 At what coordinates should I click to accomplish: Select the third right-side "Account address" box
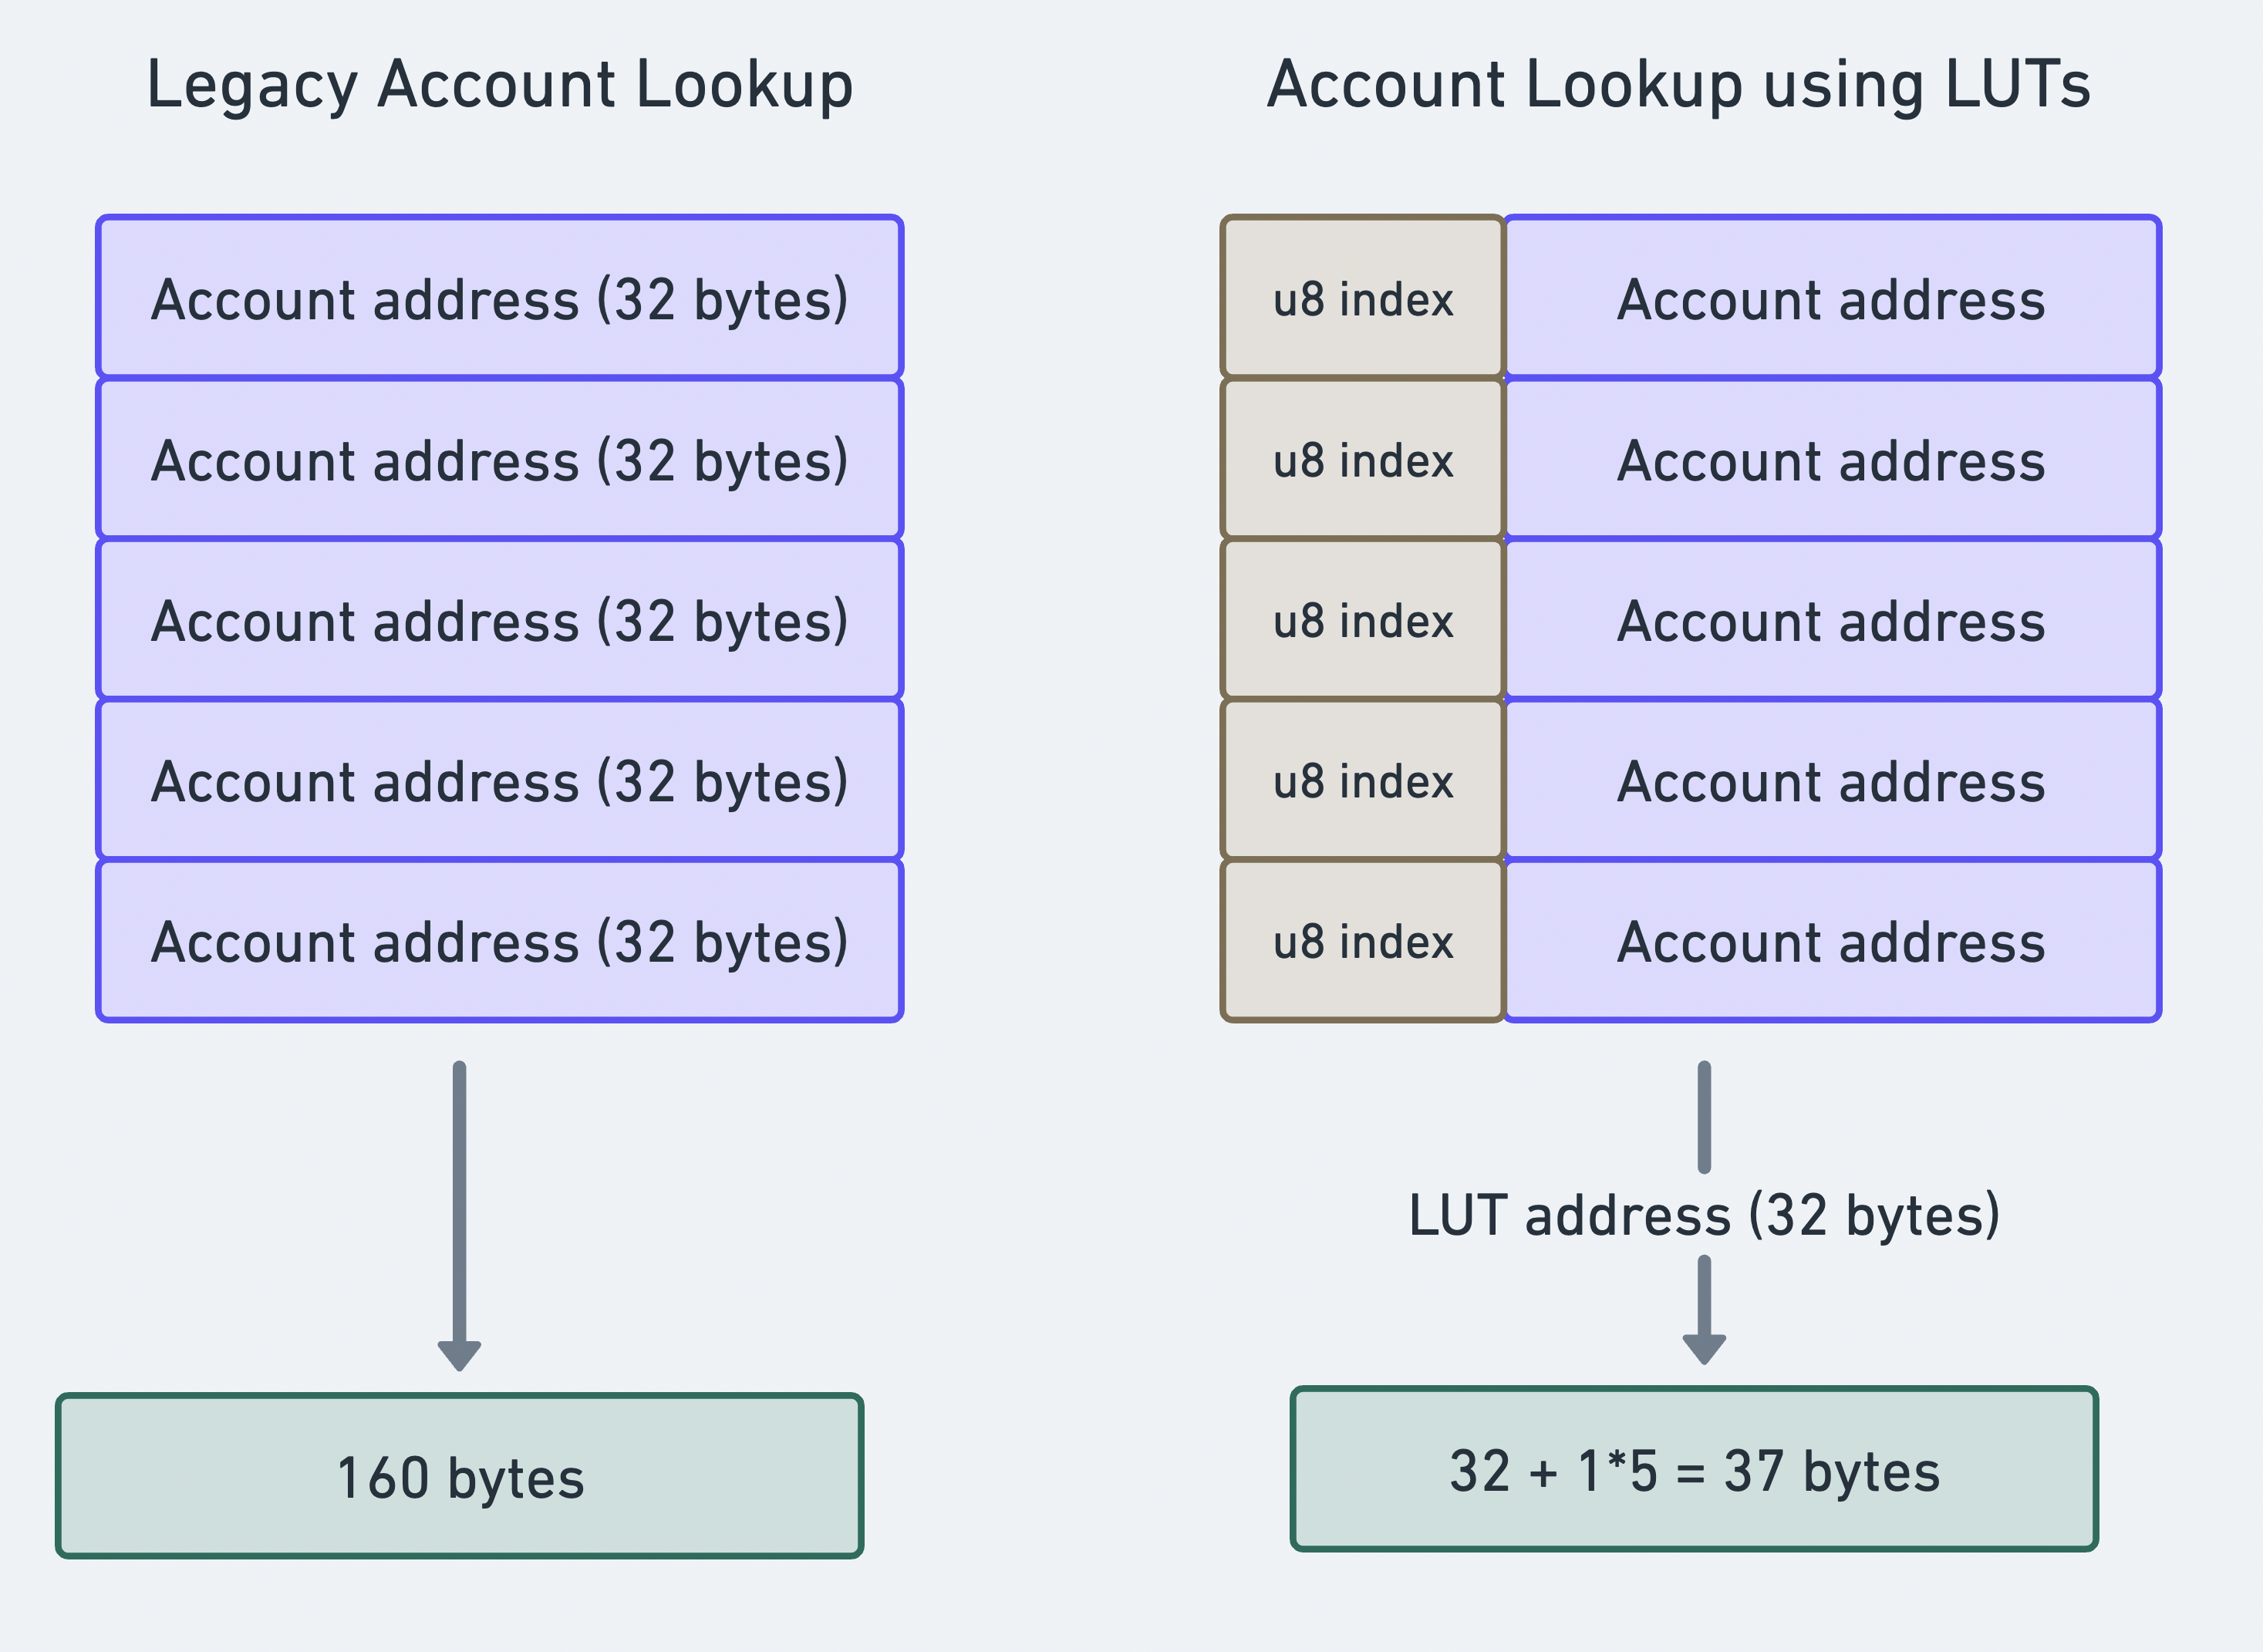point(1831,620)
